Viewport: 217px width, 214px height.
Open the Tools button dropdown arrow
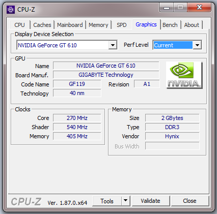click(x=126, y=201)
